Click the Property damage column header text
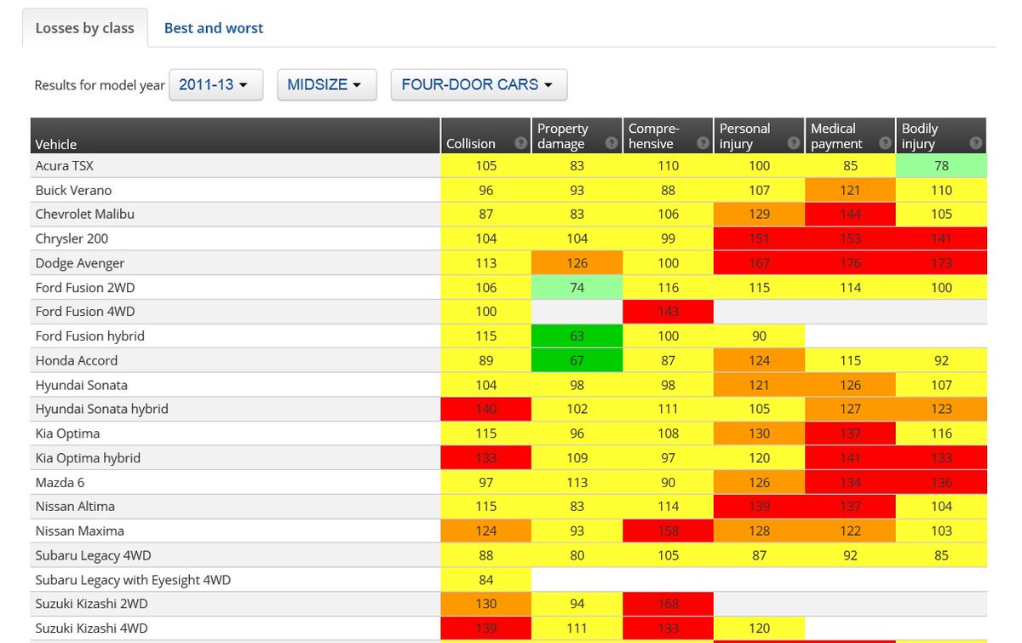Image resolution: width=1022 pixels, height=643 pixels. coord(563,136)
